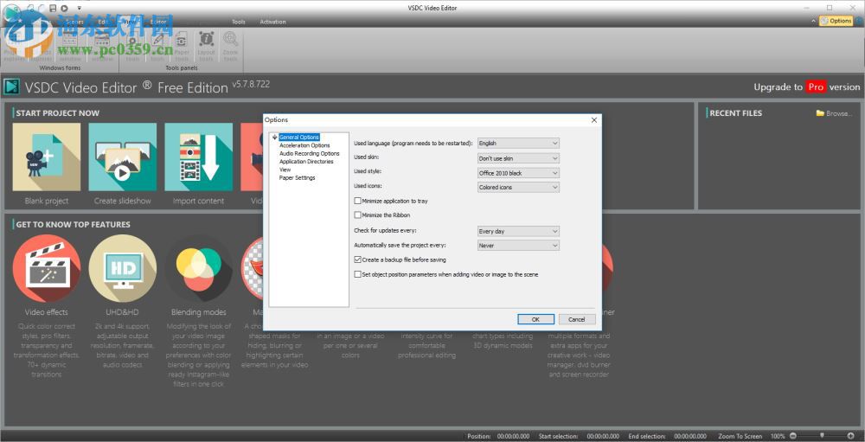Screen dimensions: 865x442
Task: Open the Activation ribbon tab
Action: 272,22
